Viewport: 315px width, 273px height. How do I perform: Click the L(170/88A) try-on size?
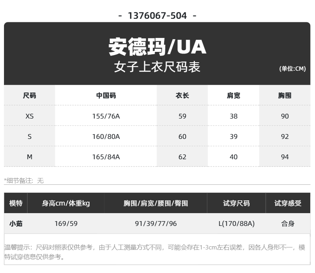pos(237,224)
